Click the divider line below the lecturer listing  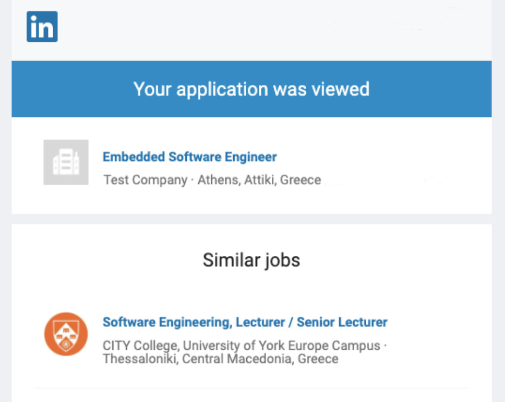click(251, 388)
